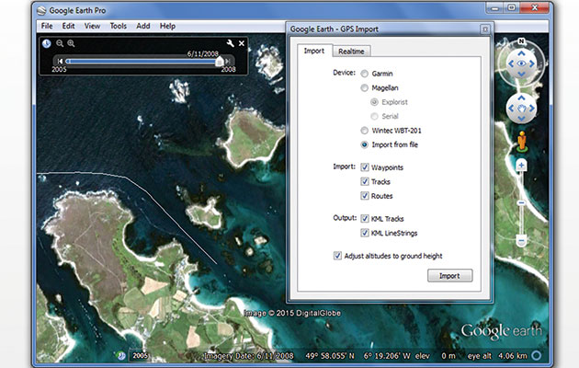Close the GPS Import dialog
Screen dimensions: 579x368
tap(485, 29)
